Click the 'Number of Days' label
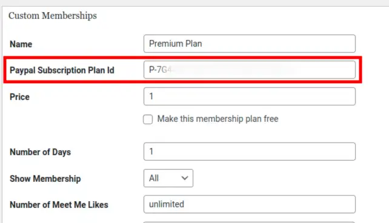 (40, 152)
